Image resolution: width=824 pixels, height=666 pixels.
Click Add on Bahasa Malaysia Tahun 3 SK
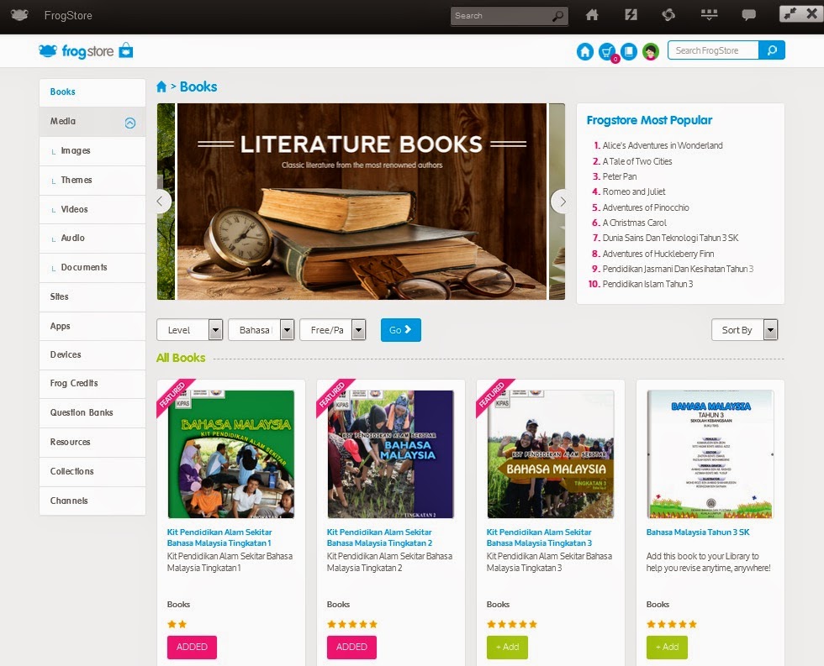(x=666, y=647)
